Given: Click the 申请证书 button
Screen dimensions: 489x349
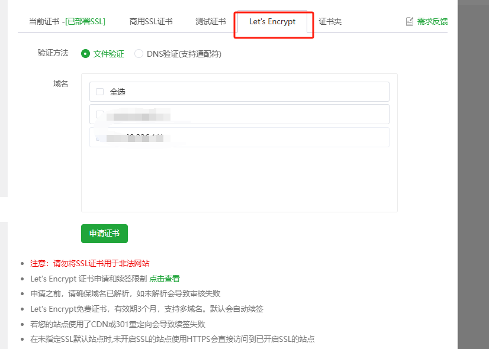Looking at the screenshot, I should (x=104, y=234).
